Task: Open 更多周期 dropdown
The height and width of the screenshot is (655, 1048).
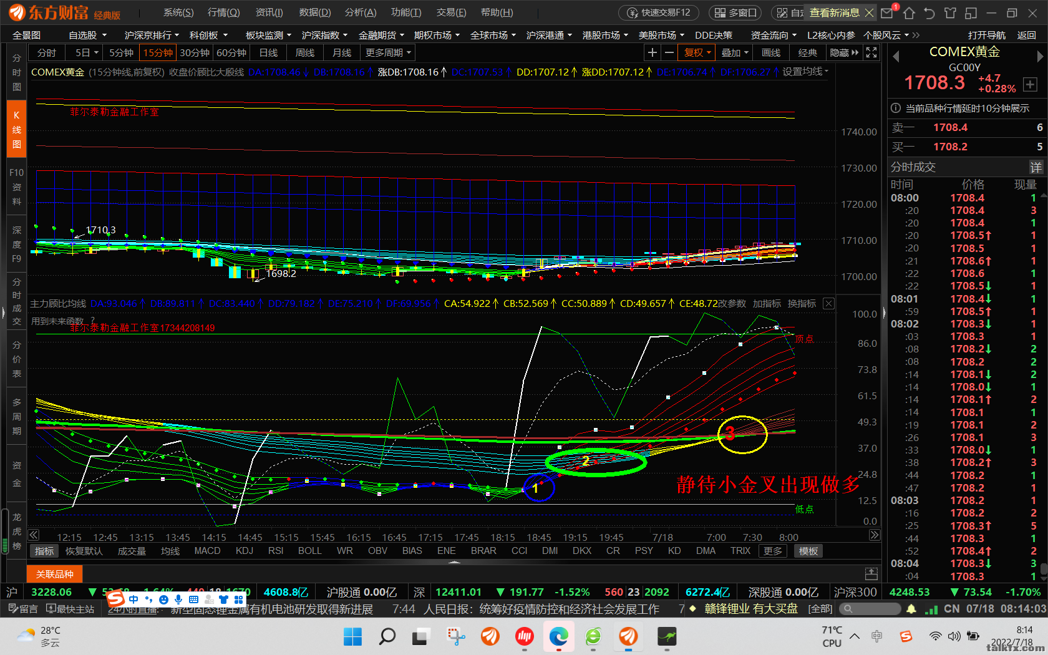Action: (x=388, y=53)
